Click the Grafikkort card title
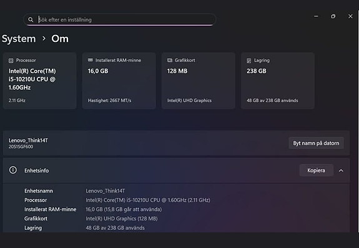 [x=185, y=60]
